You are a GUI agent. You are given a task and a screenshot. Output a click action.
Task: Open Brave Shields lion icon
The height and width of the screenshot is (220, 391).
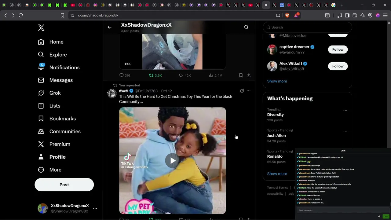coord(287,15)
